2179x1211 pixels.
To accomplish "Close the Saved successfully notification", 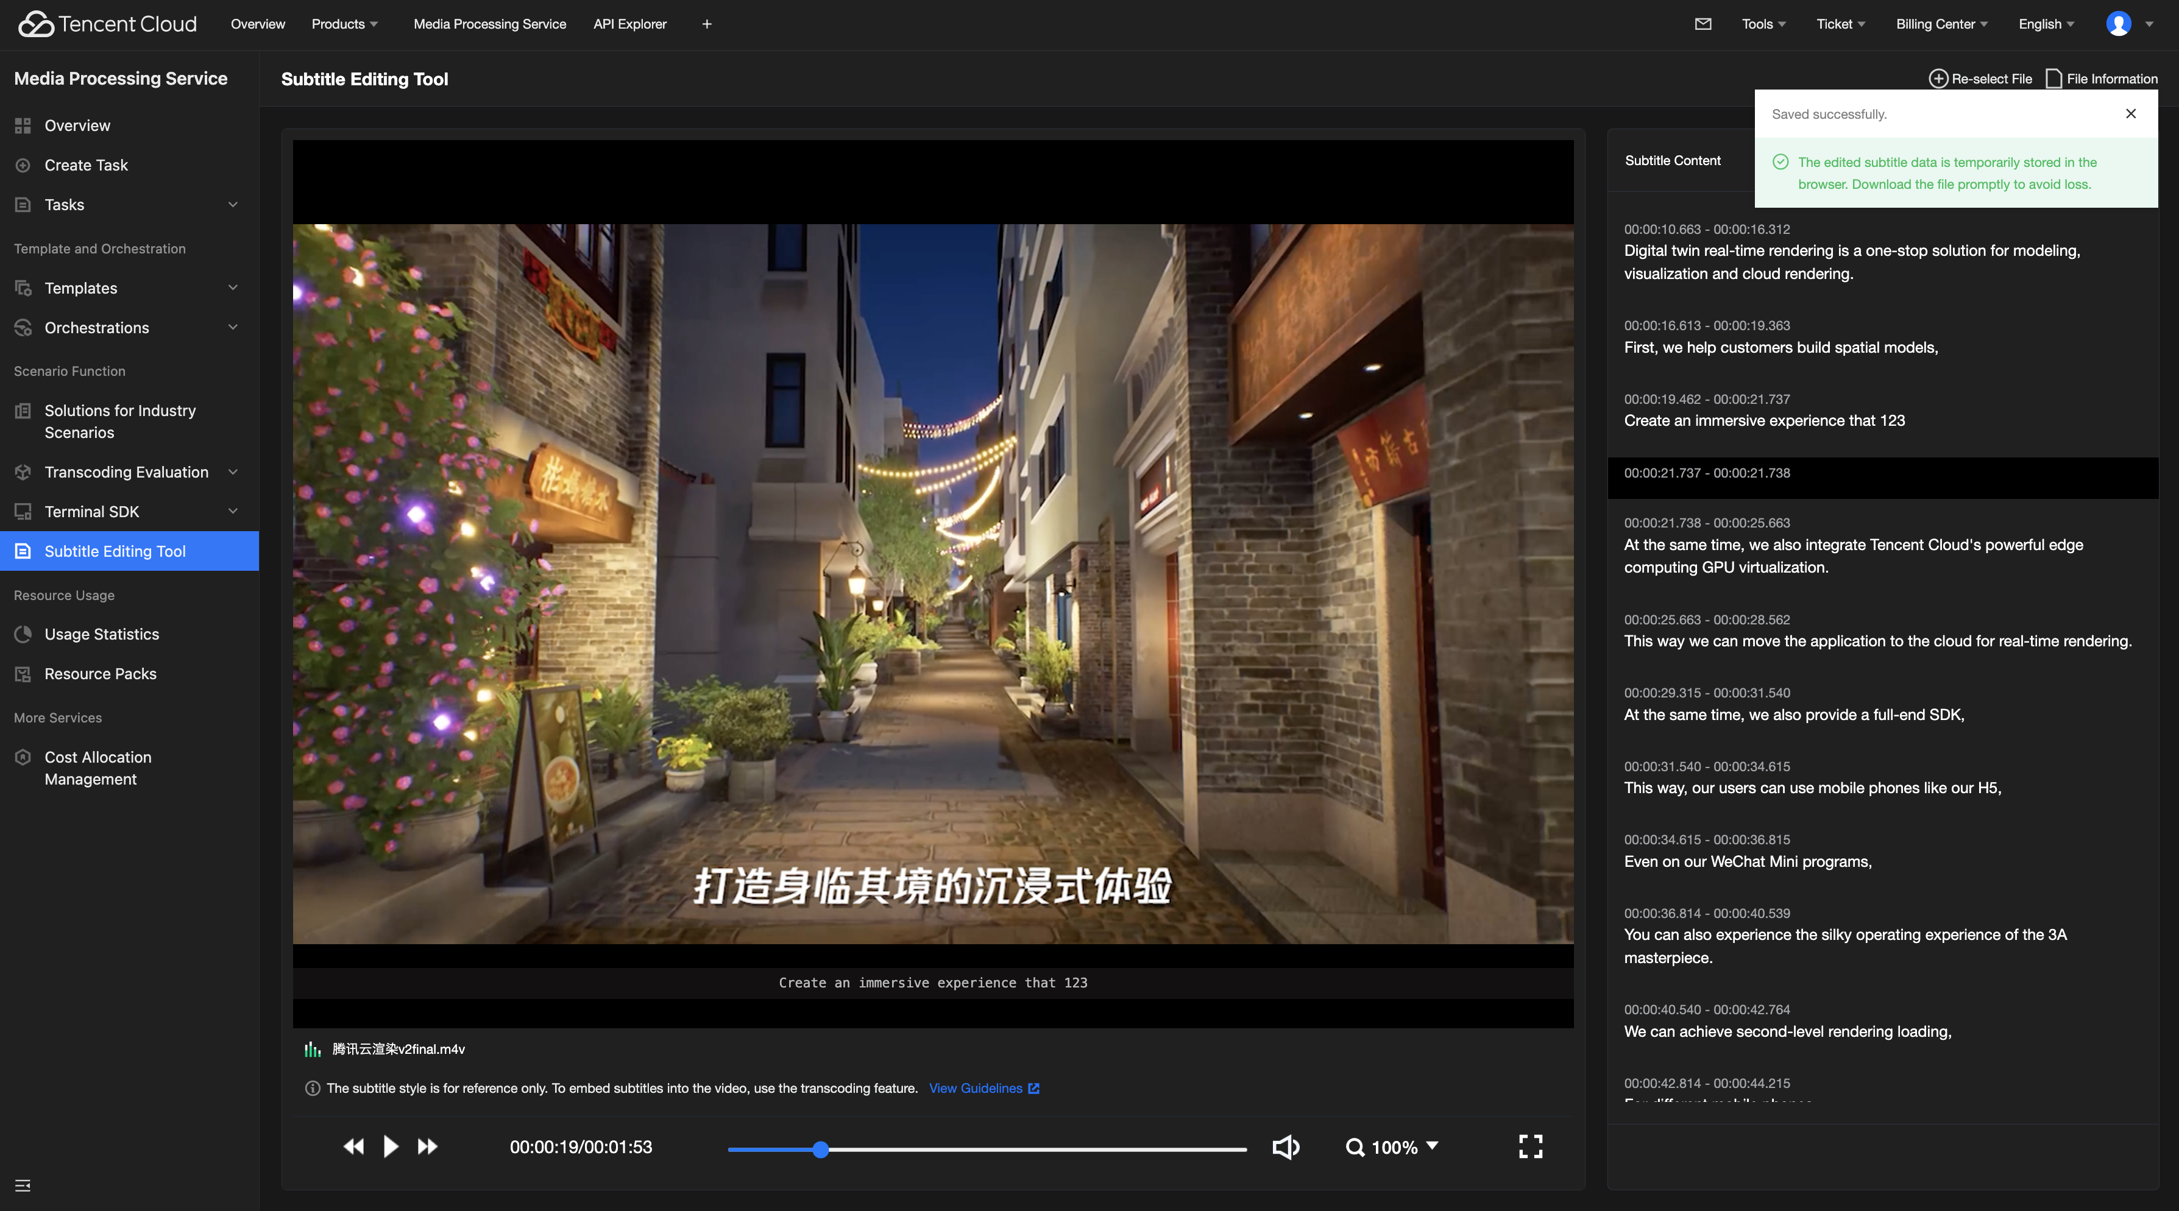I will 2131,113.
